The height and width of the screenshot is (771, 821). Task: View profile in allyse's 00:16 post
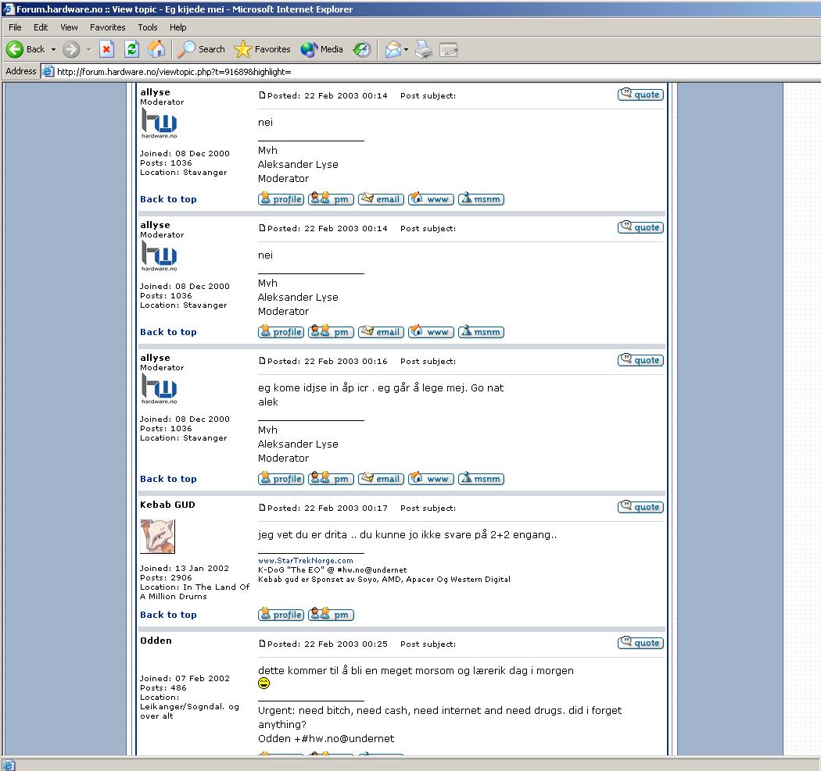(281, 479)
